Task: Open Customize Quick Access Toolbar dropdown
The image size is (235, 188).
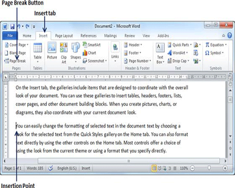Action: click(x=34, y=27)
